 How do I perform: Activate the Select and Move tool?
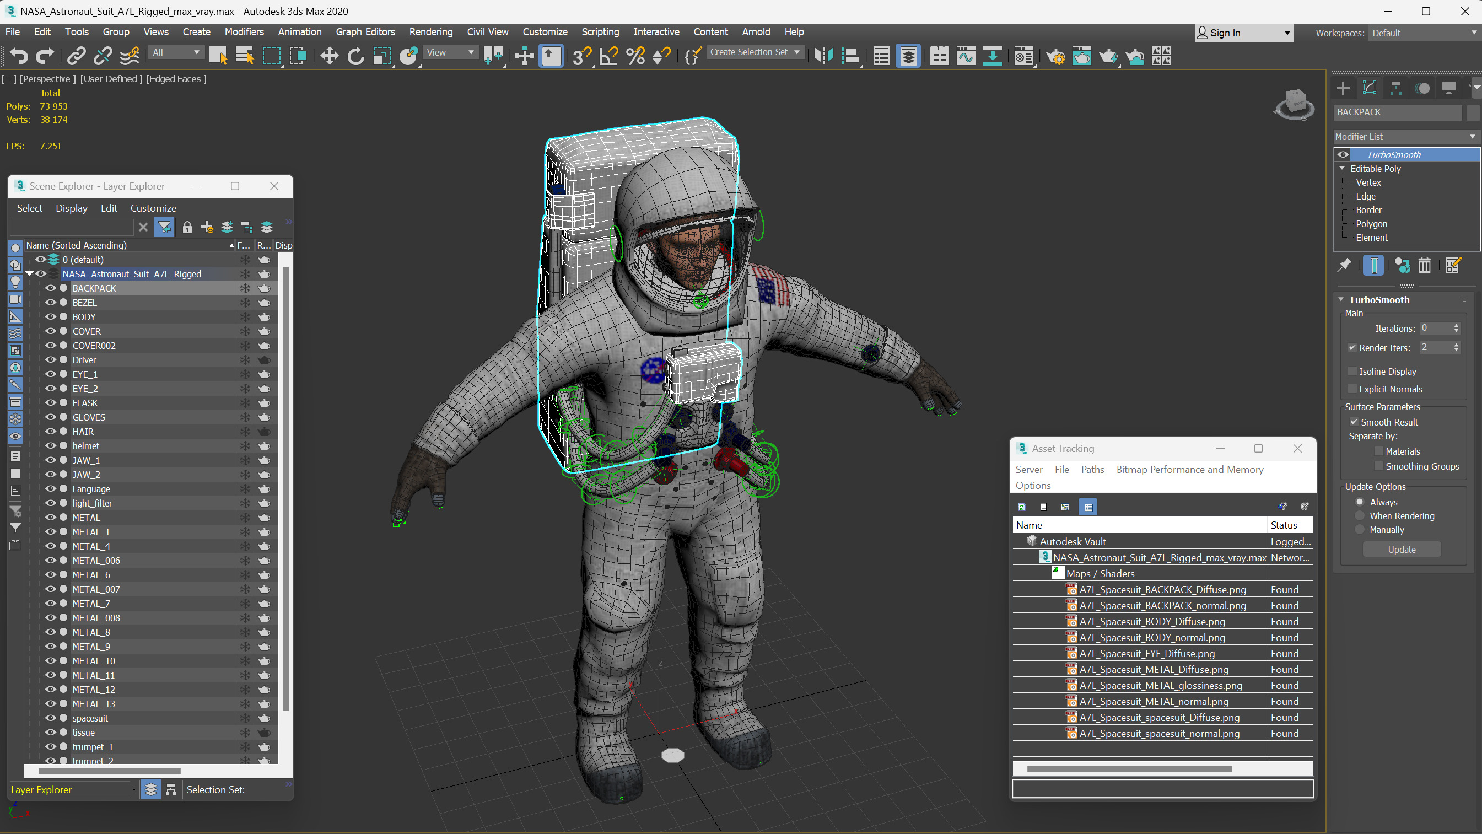pyautogui.click(x=329, y=56)
